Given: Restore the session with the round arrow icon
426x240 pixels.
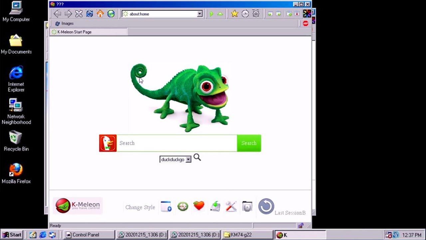Looking at the screenshot, I should point(266,206).
